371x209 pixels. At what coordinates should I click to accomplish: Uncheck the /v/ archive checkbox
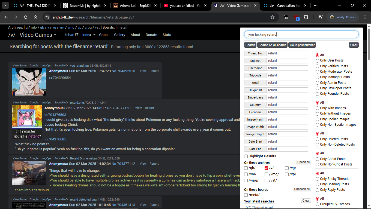coord(267,168)
